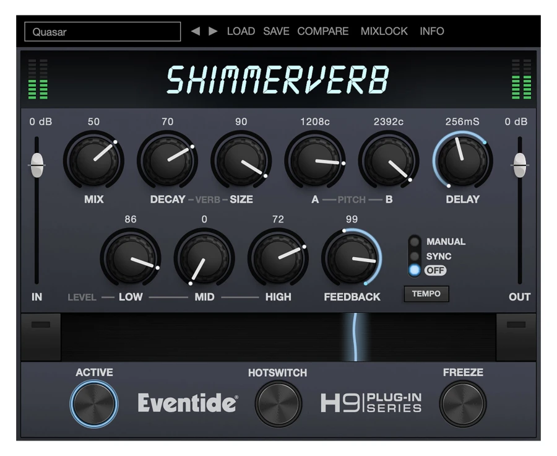Open the LOAD preset menu

click(x=241, y=32)
